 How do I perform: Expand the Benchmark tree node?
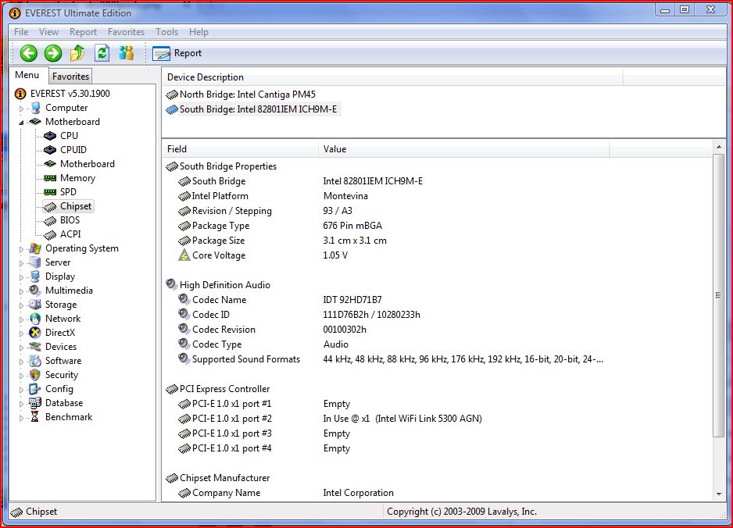[22, 418]
